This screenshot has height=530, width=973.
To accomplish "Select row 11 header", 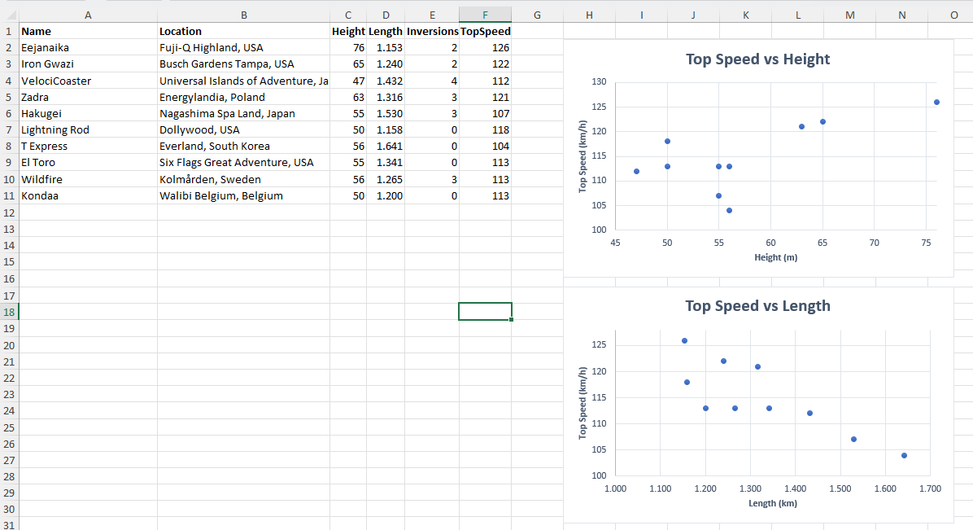I will click(x=7, y=195).
